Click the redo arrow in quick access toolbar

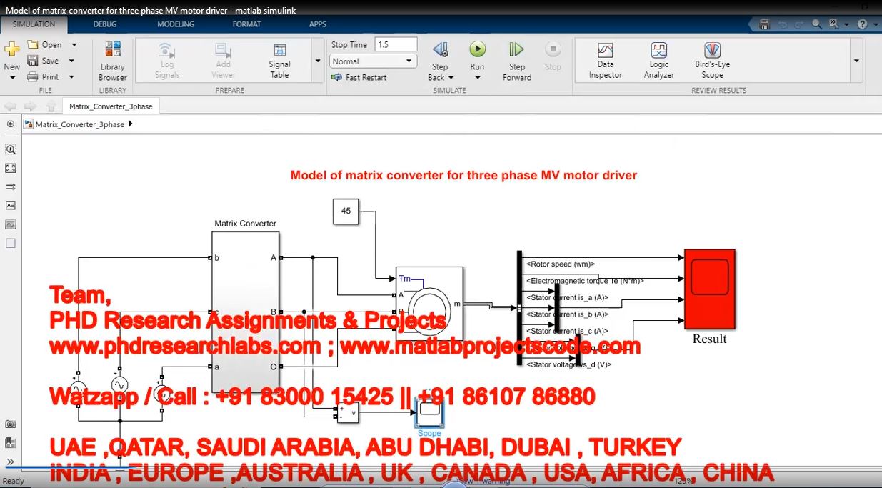(800, 24)
